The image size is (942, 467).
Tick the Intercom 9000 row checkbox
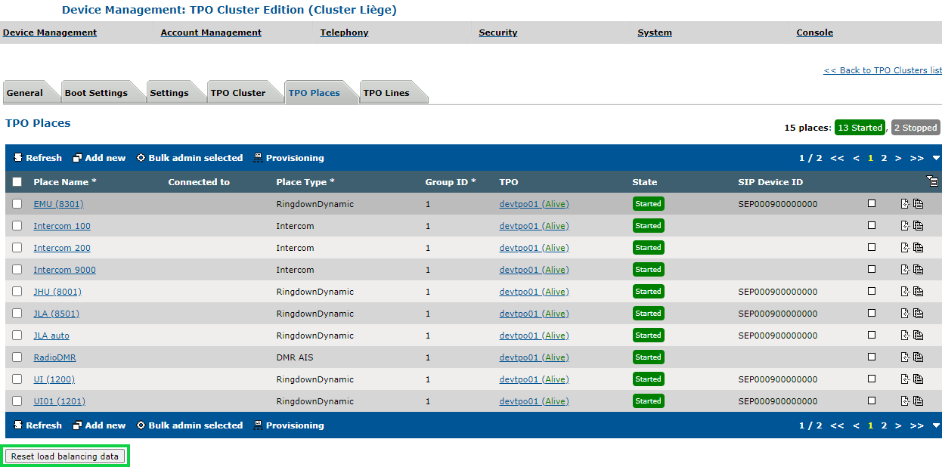click(17, 270)
